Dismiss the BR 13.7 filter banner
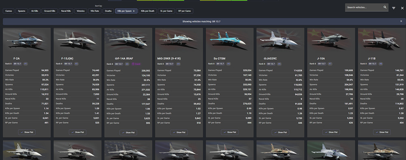 [x=401, y=21]
